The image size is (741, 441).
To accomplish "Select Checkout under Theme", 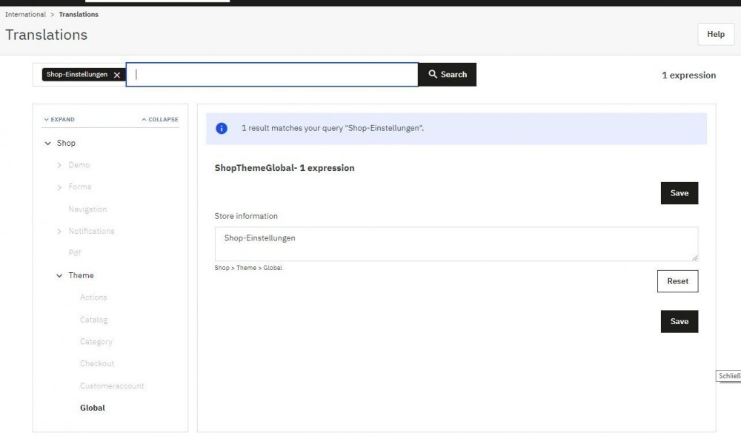I will [97, 363].
